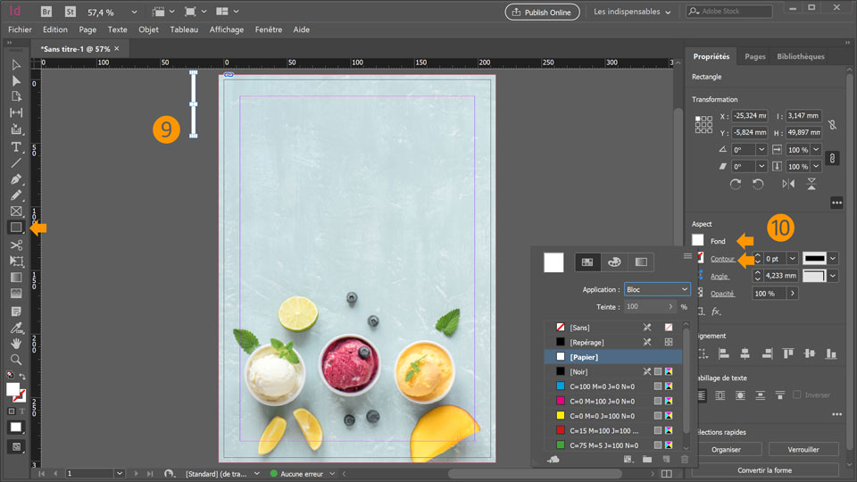
Task: Open page number dropdown in status bar
Action: 119,473
